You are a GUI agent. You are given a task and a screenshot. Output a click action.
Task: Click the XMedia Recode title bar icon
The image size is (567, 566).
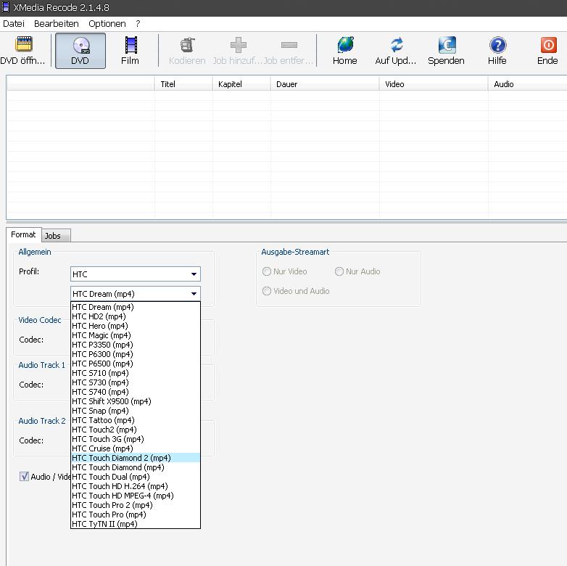(x=5, y=7)
